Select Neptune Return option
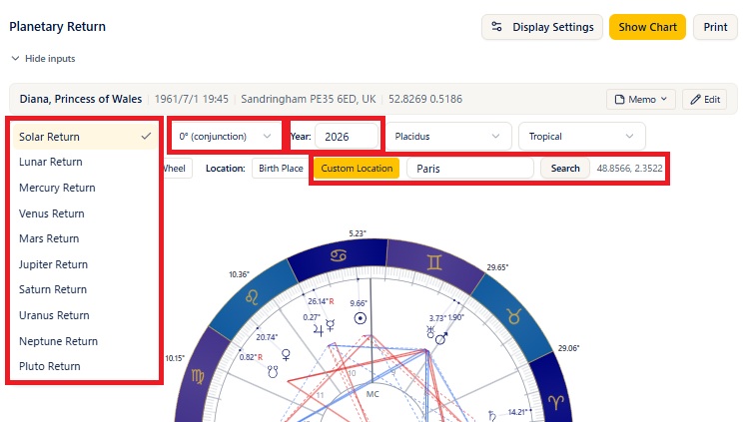The width and height of the screenshot is (745, 422). click(x=85, y=341)
